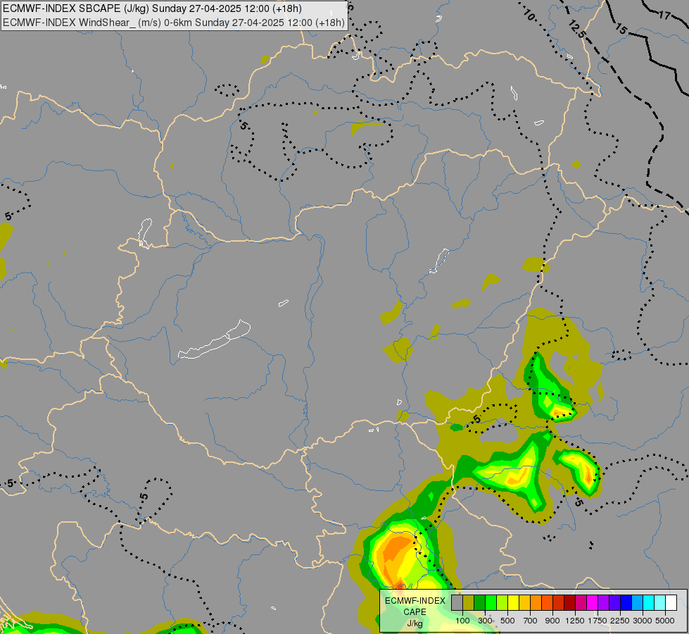Click the wind shear contour label 12.5
Screen dimensions: 689x634
(x=577, y=29)
